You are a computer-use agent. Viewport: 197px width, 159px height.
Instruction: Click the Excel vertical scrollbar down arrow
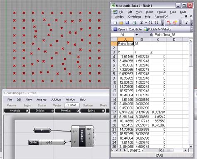pyautogui.click(x=191, y=146)
